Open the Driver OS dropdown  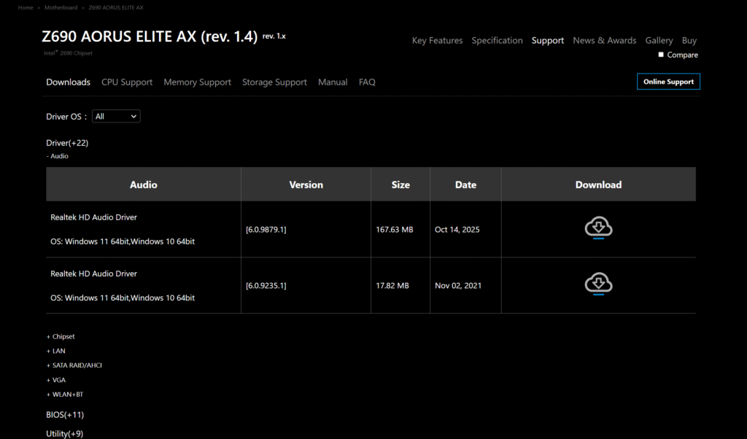(116, 117)
